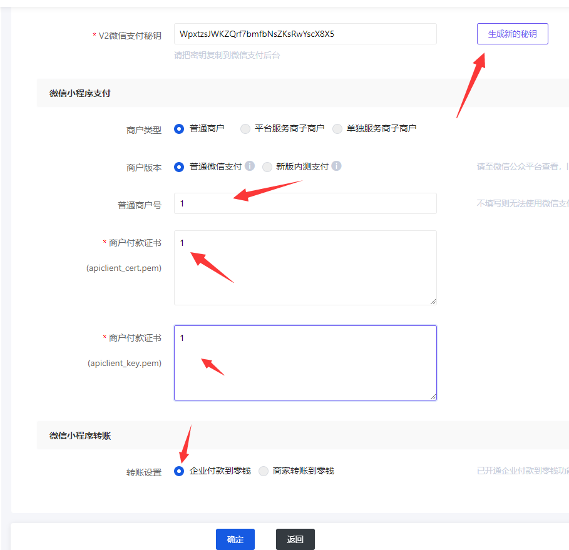Screen dimensions: 569x550
Task: Click the apiclient_key.pem certificate textarea
Action: 305,363
